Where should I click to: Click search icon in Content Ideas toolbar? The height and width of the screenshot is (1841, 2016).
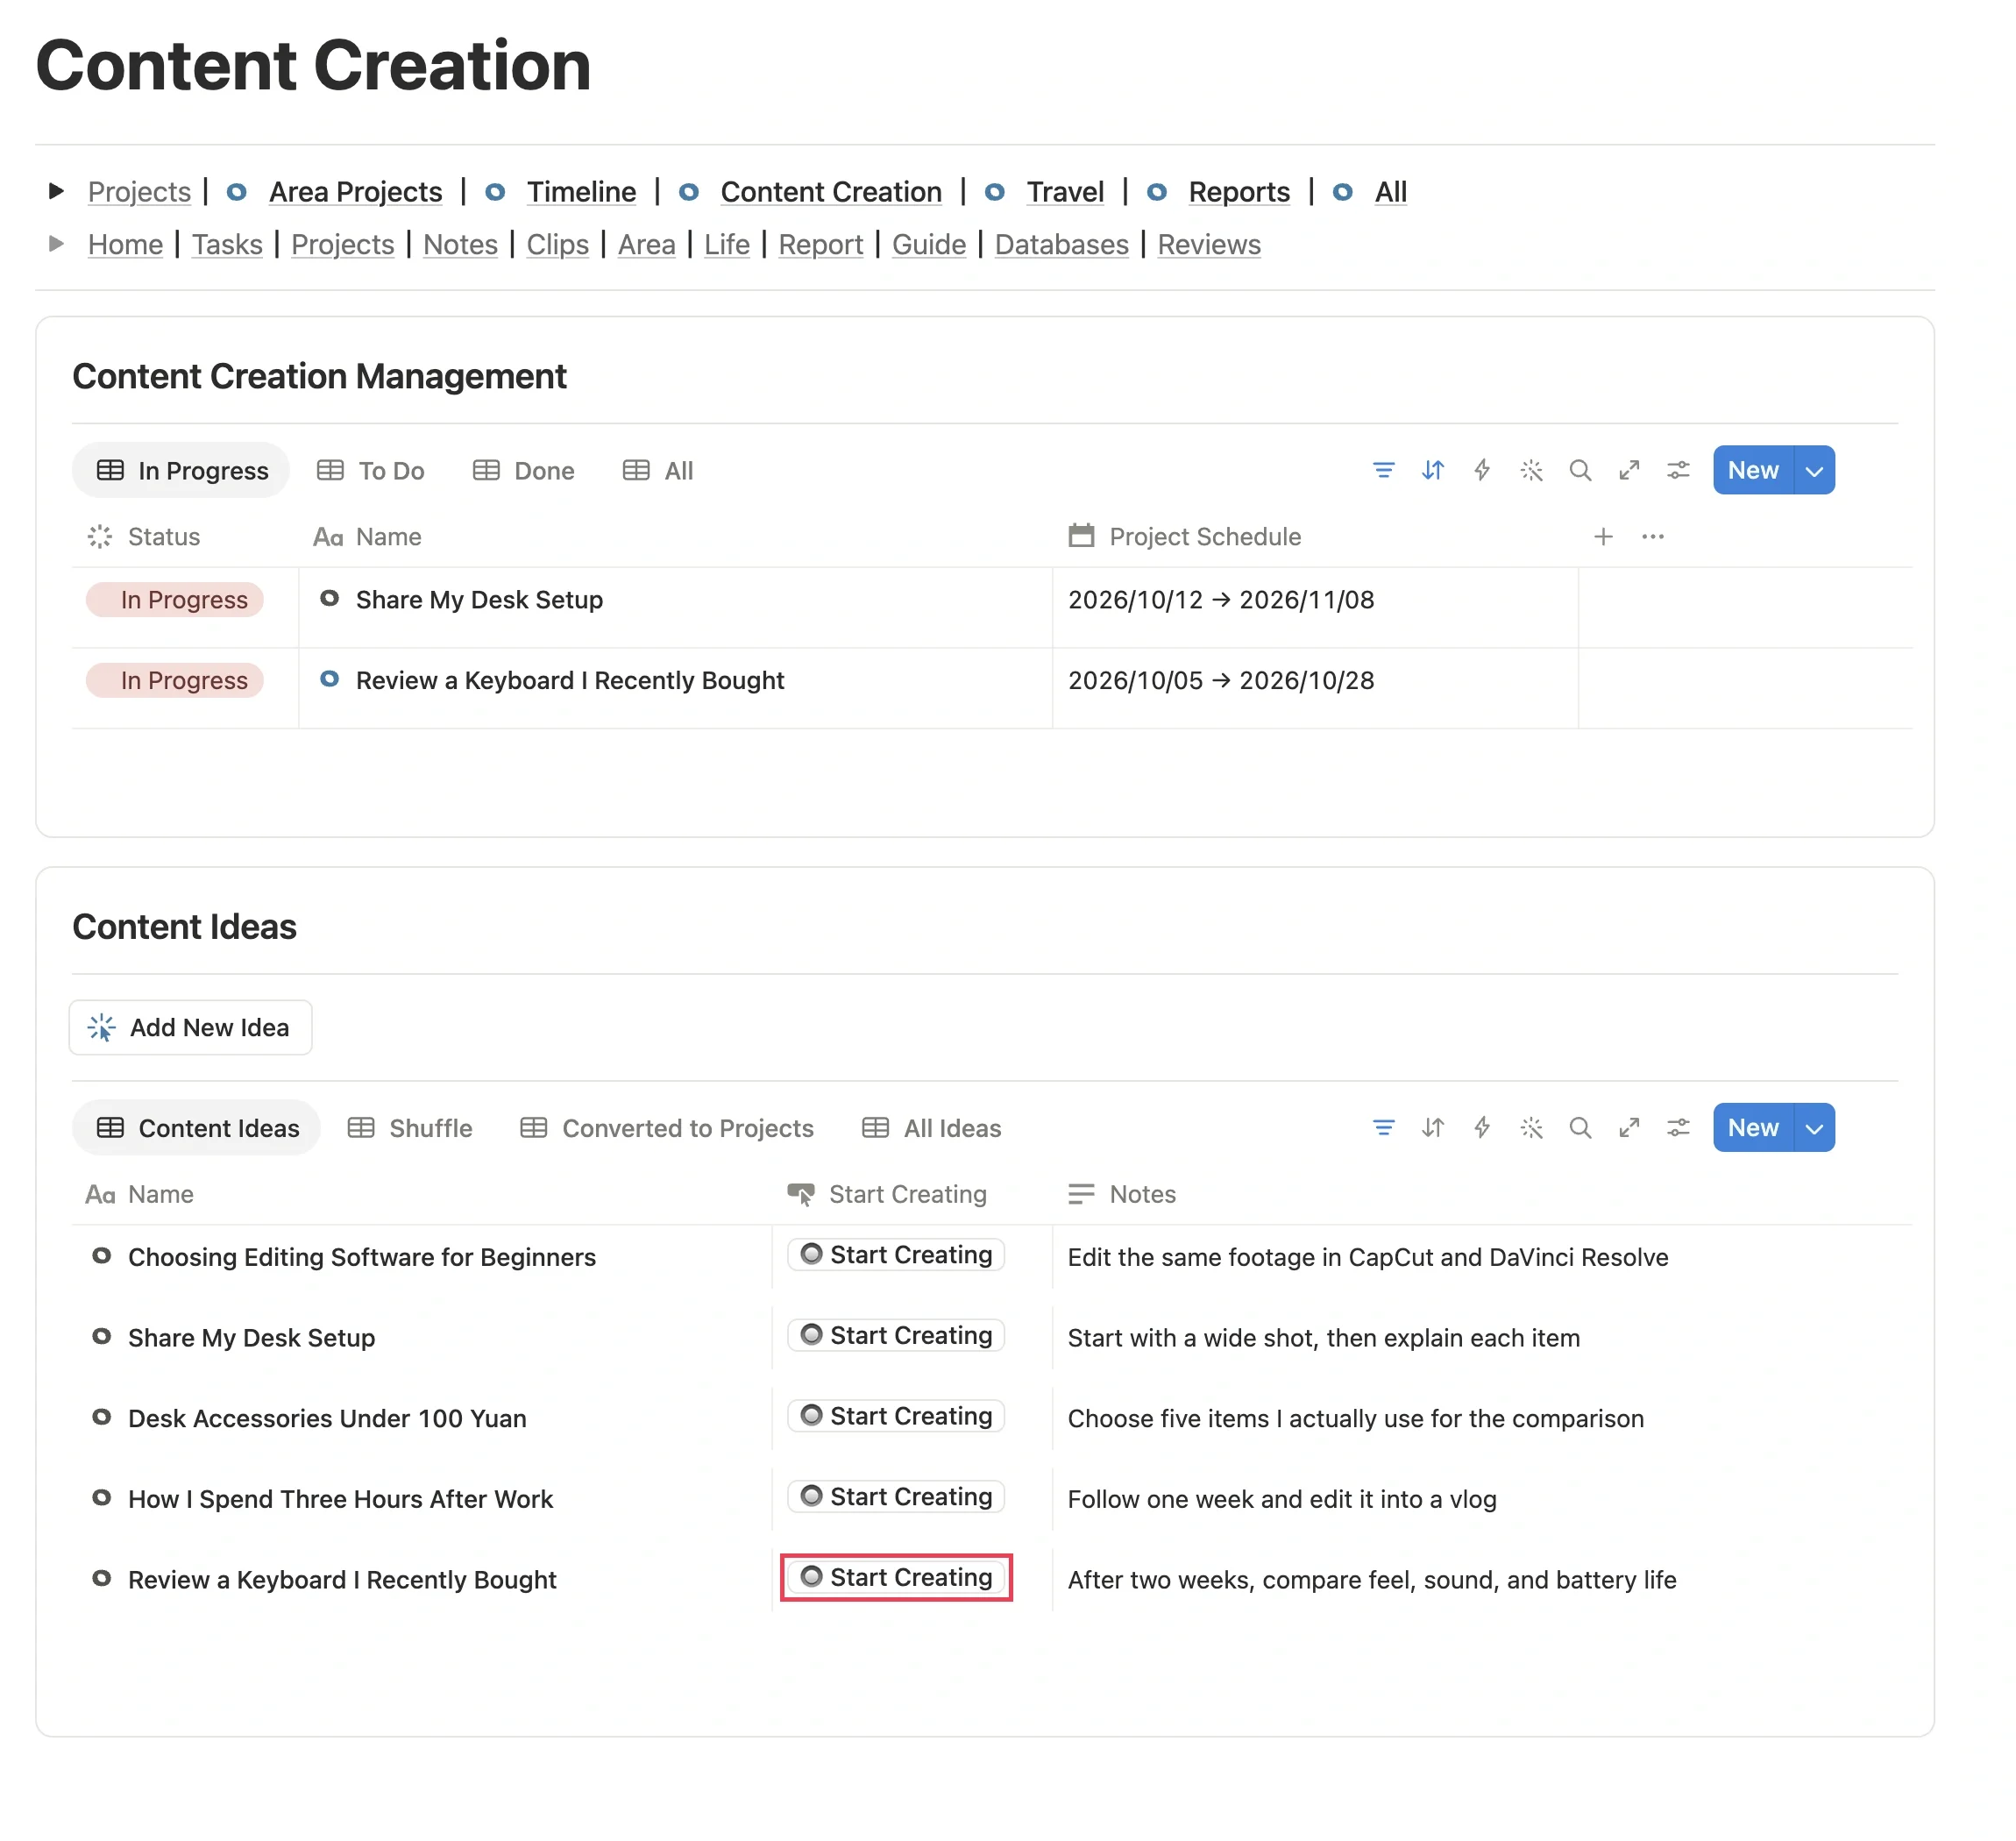coord(1580,1128)
